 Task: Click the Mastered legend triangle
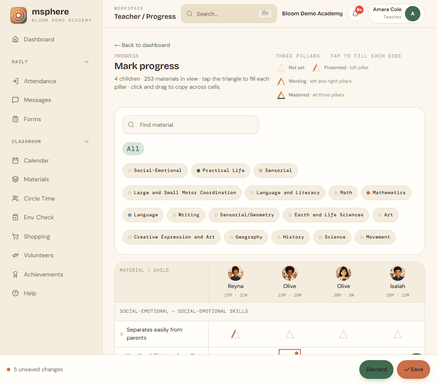pyautogui.click(x=281, y=95)
